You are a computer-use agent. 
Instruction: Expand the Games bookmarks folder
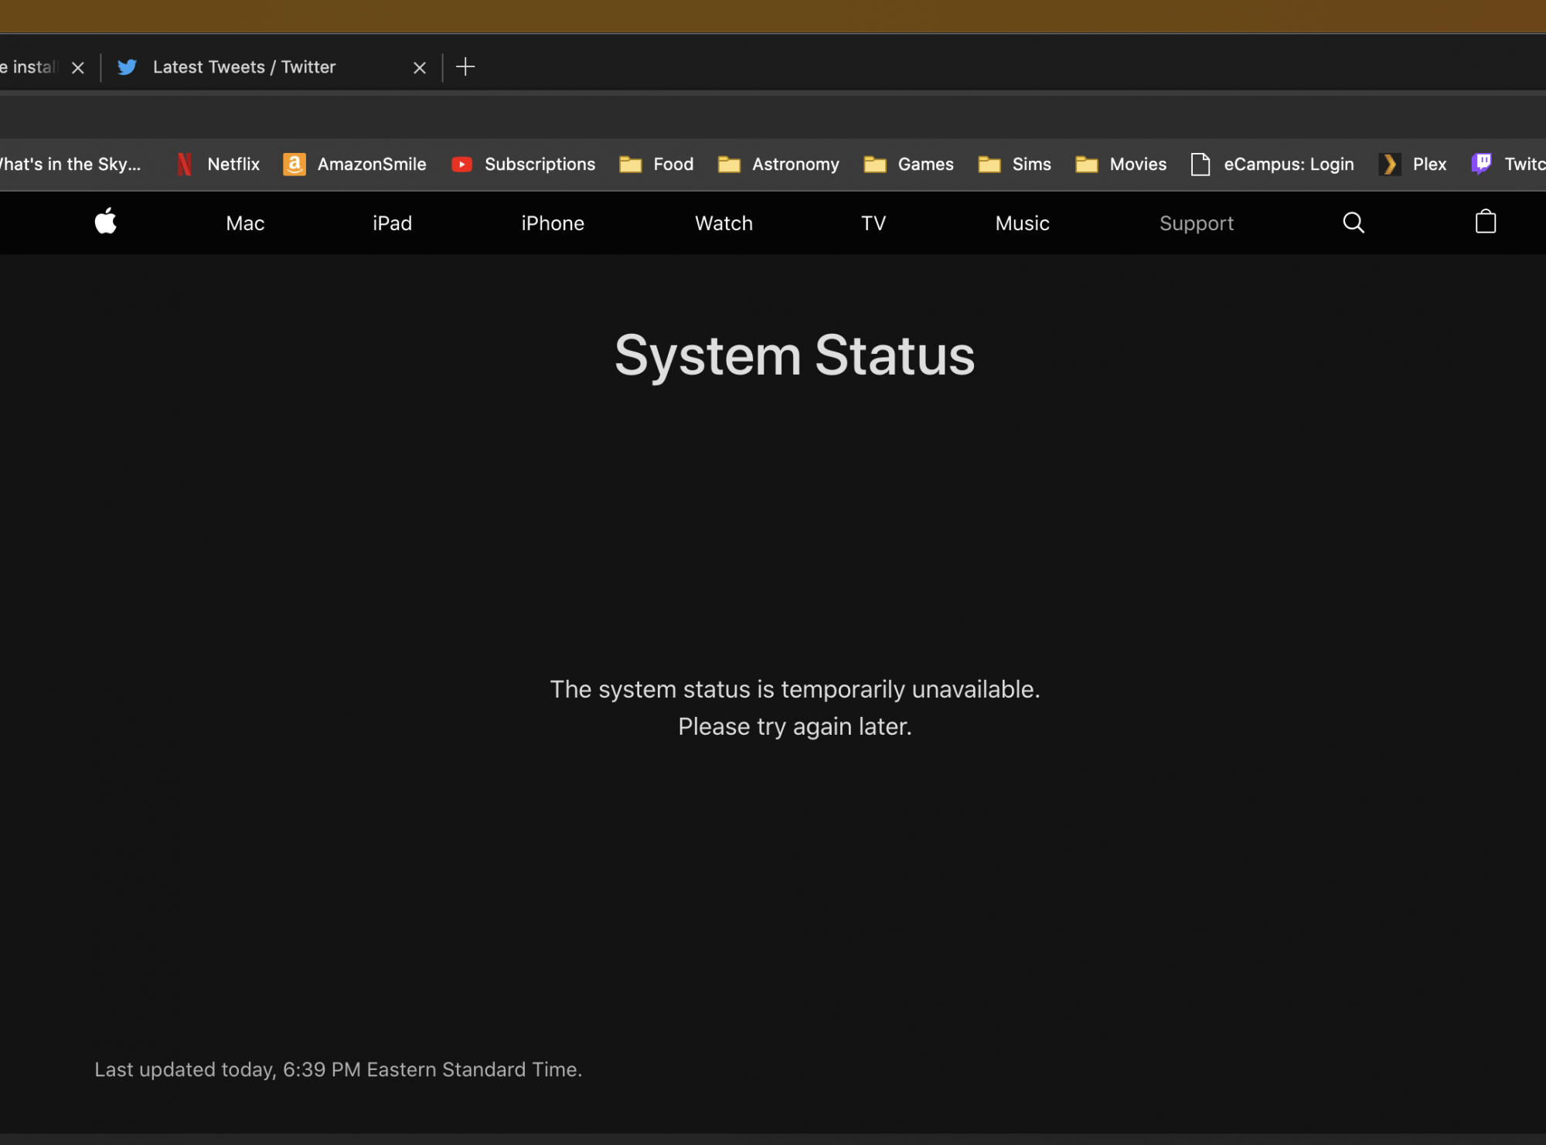click(909, 165)
